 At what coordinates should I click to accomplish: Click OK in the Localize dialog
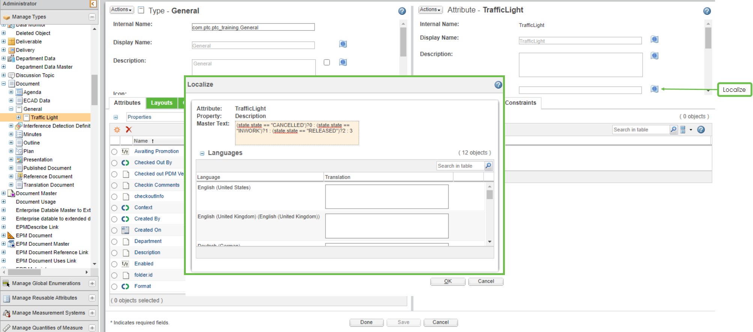click(x=448, y=281)
